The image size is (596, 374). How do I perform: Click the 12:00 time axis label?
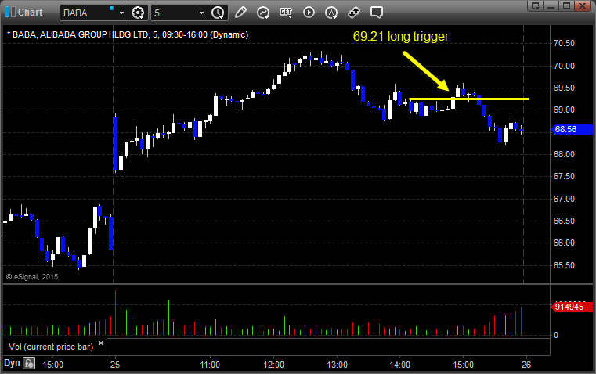tap(273, 365)
